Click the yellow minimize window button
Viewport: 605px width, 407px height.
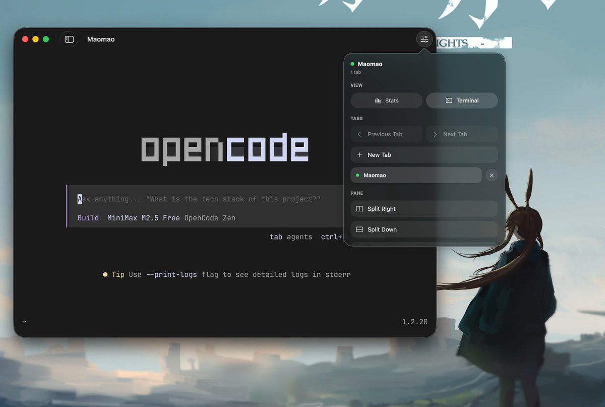tap(35, 39)
